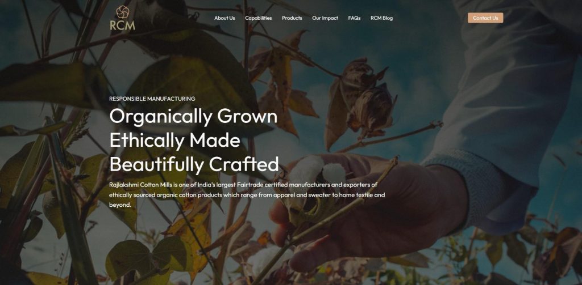Visit the RCM Blog link
The width and height of the screenshot is (582, 285).
point(381,18)
